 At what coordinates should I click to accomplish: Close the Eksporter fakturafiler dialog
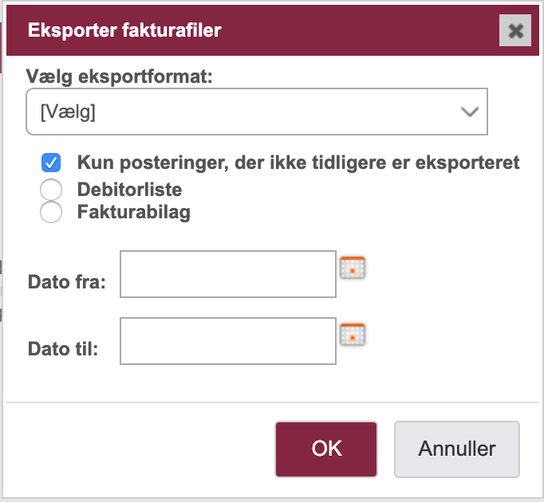tap(515, 30)
